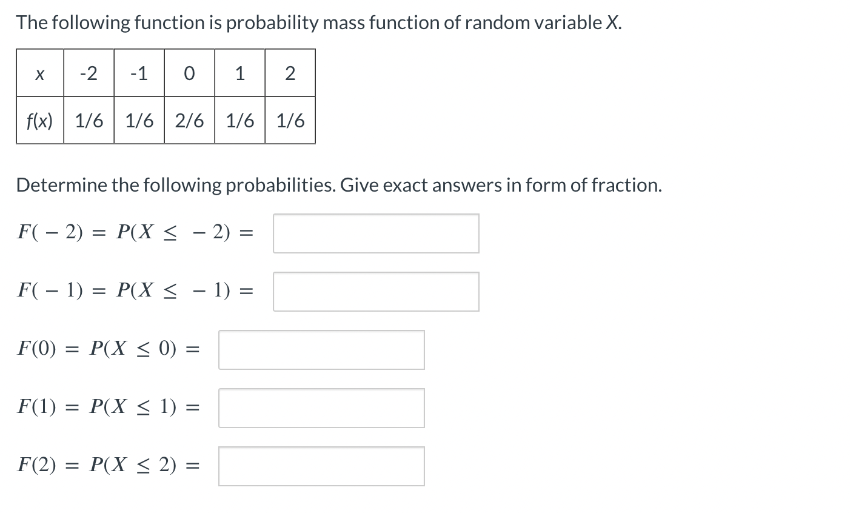Viewport: 850px width, 513px height.
Task: Click the answer box for F(1)
Action: [321, 407]
